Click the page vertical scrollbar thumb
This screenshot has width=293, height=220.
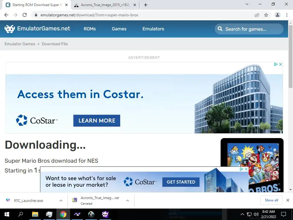click(290, 56)
